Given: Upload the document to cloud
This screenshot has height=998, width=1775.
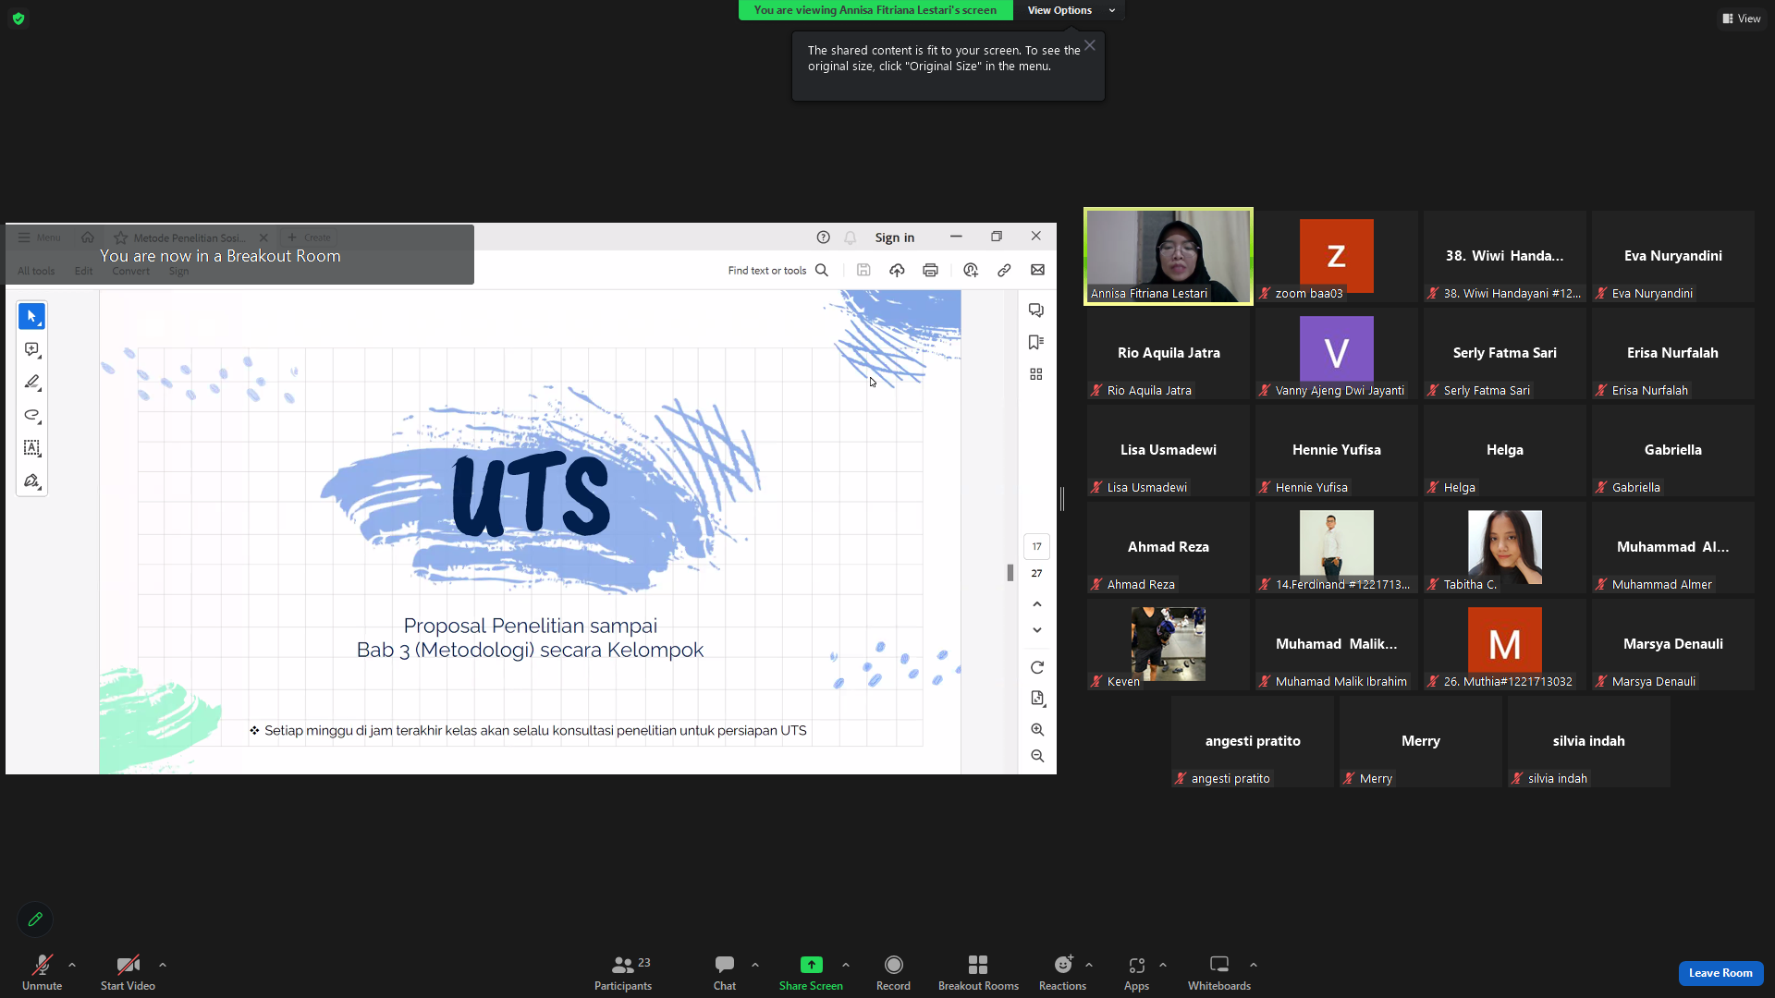Looking at the screenshot, I should click(897, 270).
